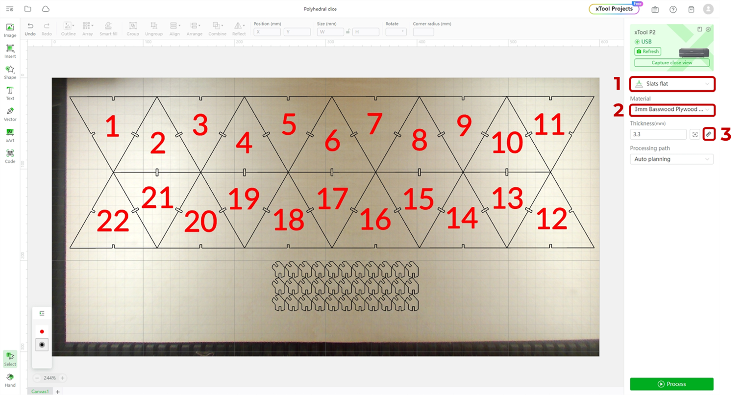The width and height of the screenshot is (743, 395).
Task: Switch to the Hand pan tool
Action: pyautogui.click(x=10, y=380)
